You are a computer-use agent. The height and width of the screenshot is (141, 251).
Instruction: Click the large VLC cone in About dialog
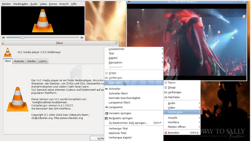[18, 99]
